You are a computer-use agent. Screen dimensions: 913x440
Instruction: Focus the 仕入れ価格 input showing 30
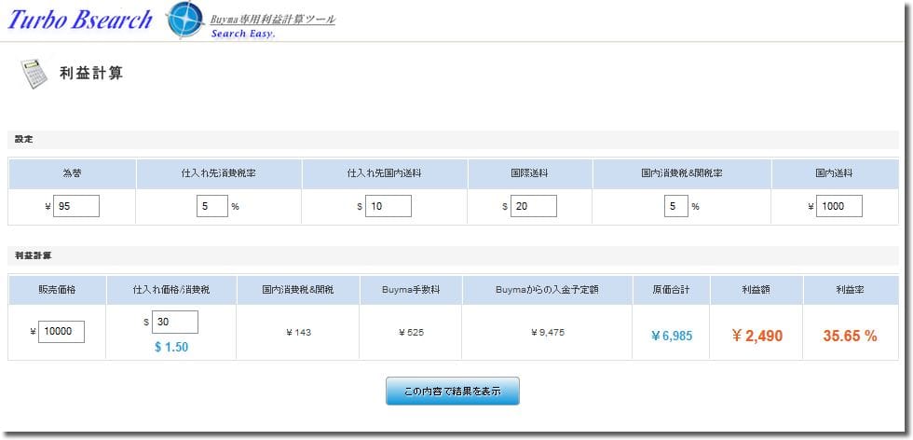click(175, 323)
